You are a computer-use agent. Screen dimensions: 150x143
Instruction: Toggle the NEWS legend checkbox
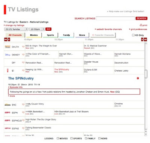(99, 138)
